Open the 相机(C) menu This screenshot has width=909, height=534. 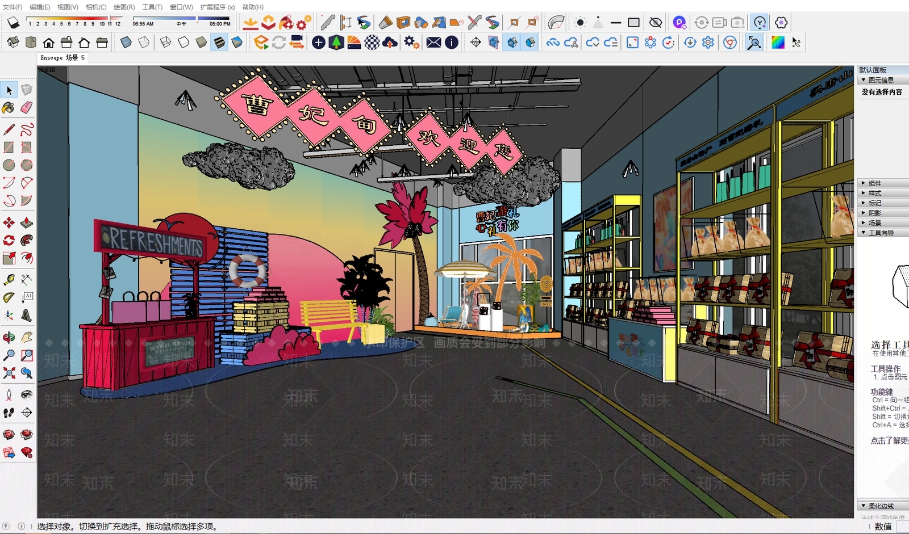tap(96, 7)
